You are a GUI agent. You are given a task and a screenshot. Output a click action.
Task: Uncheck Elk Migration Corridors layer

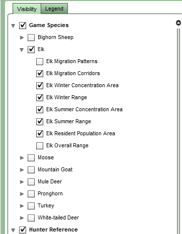[40, 74]
